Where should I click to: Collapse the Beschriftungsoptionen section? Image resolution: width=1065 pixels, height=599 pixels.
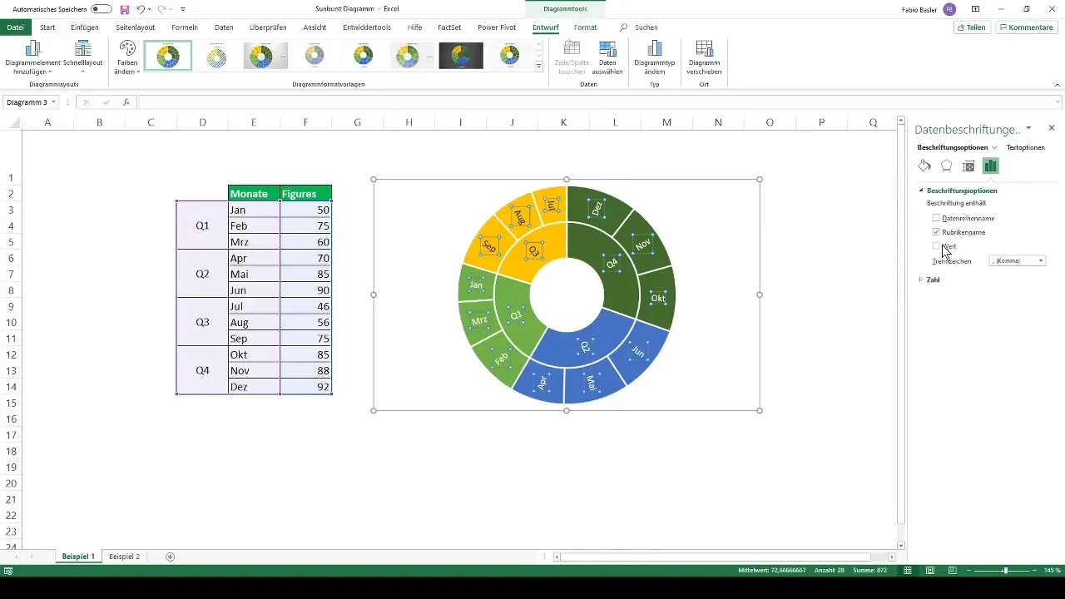coord(921,191)
